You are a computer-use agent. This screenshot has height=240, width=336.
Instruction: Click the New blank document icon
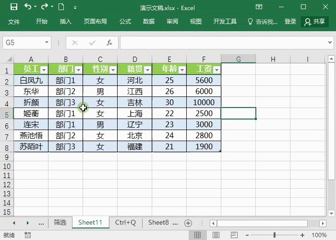pos(61,7)
